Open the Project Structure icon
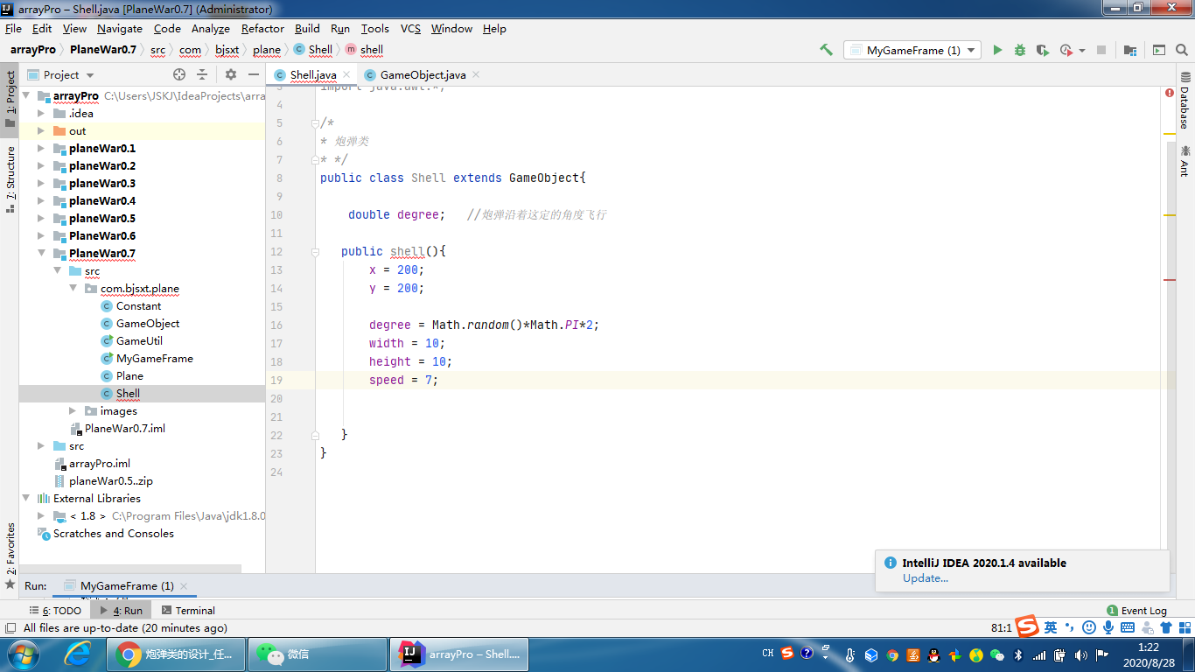Image resolution: width=1195 pixels, height=672 pixels. (x=1130, y=50)
